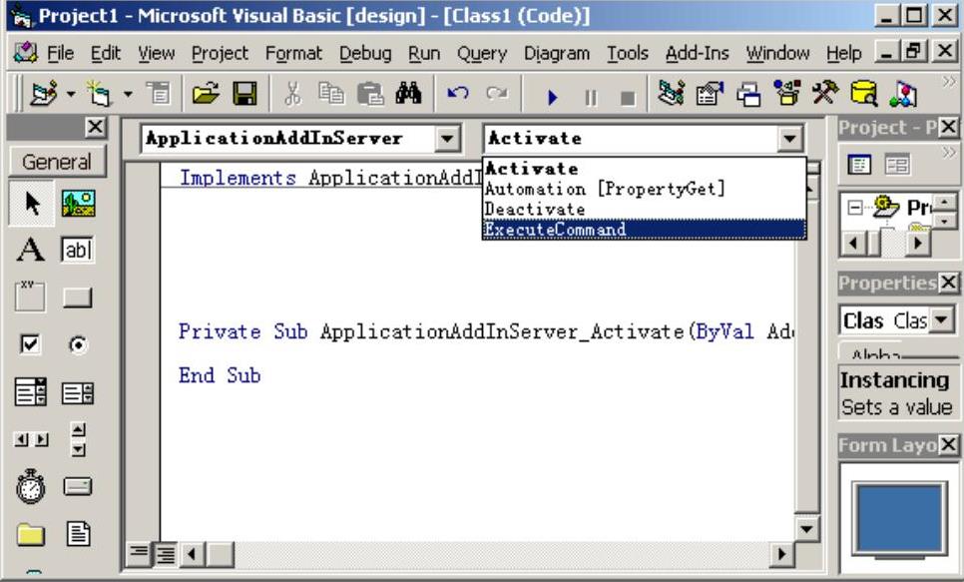Expand the Add Project dropdown arrow
The width and height of the screenshot is (964, 582).
(71, 94)
